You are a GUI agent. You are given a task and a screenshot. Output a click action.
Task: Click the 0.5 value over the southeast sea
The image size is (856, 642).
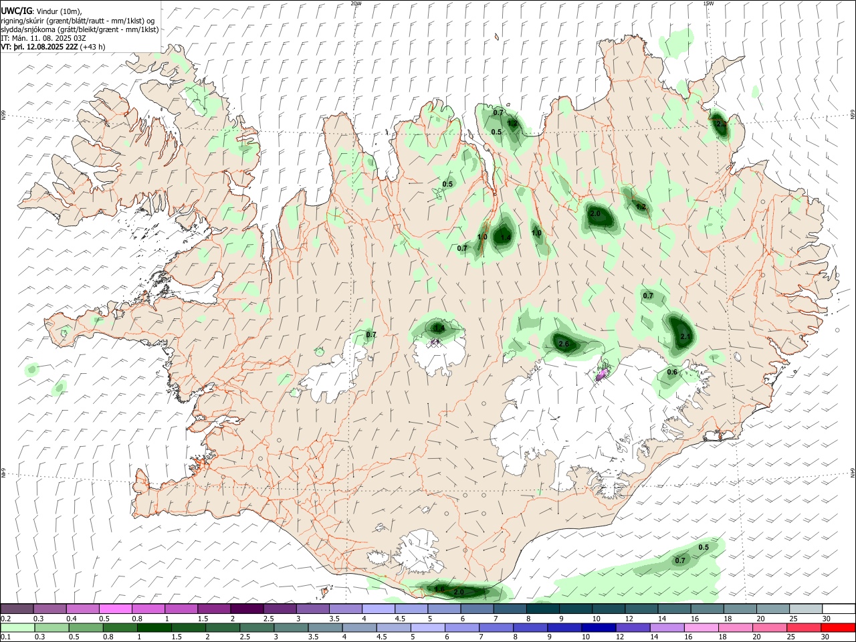704,547
